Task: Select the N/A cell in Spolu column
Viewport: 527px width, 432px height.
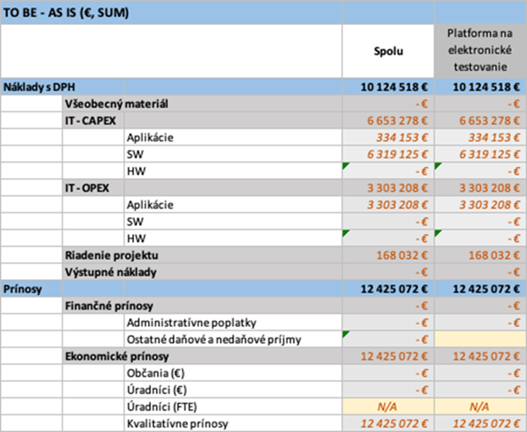Action: [x=388, y=407]
